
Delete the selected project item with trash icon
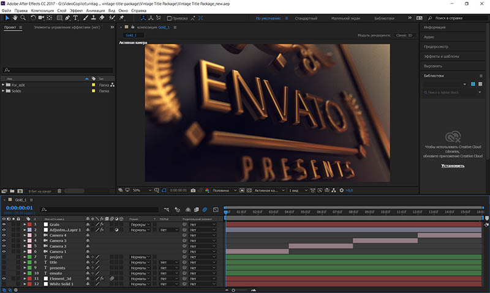59,191
